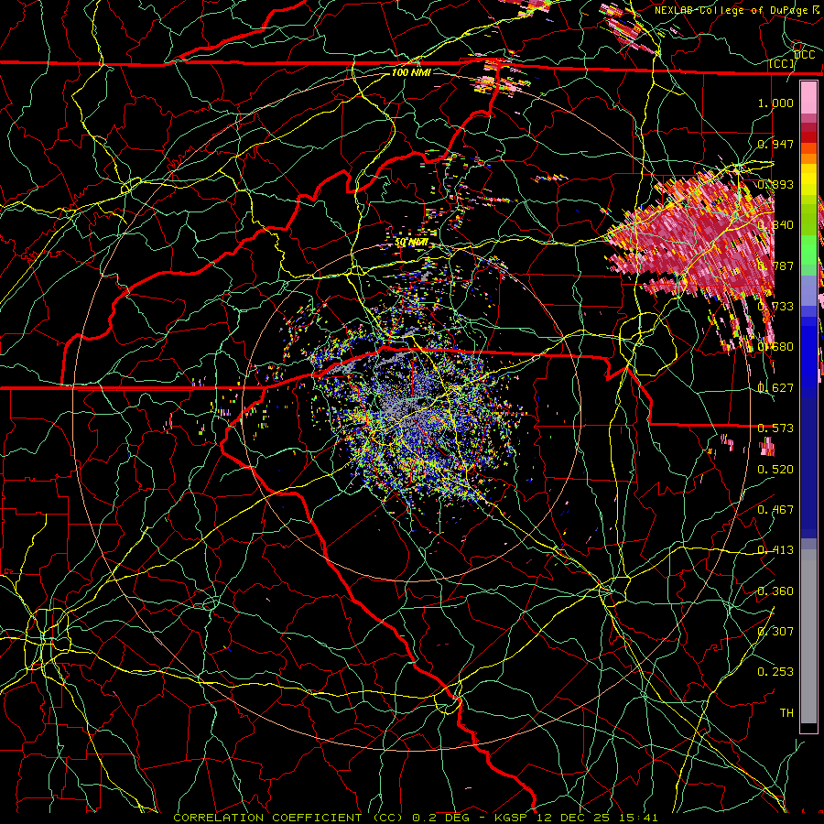Screen dimensions: 824x824
Task: Click the CORRELATION COEFFICIENT (CC) footer title
Action: click(x=288, y=818)
